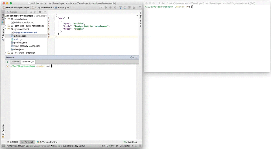Viewport: 271px width, 149px height.
Task: Switch to the first Terminal tab
Action: (15, 62)
